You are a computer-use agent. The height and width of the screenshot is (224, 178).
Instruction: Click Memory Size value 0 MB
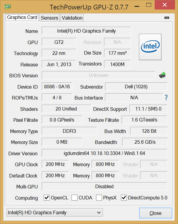pos(62,142)
